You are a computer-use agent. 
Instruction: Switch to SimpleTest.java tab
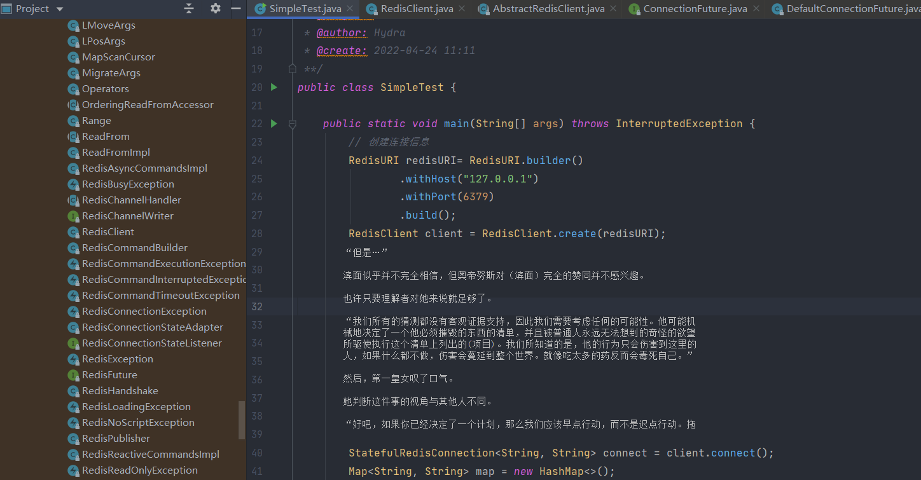point(305,8)
